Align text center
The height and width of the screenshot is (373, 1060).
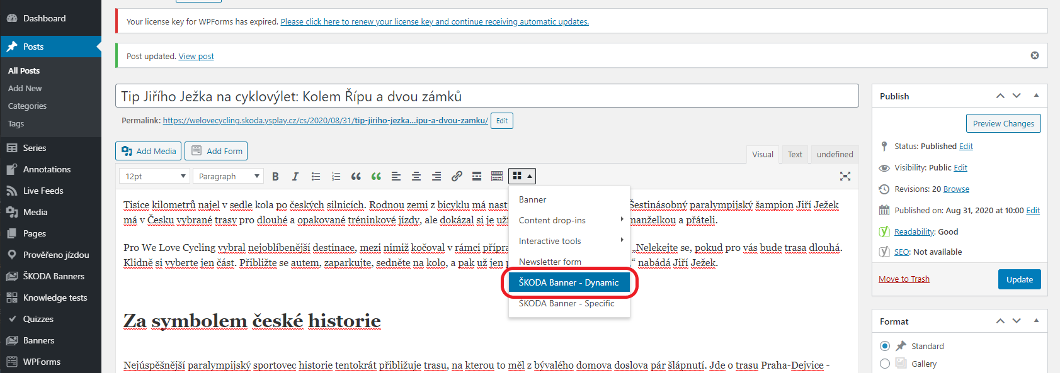pos(416,176)
